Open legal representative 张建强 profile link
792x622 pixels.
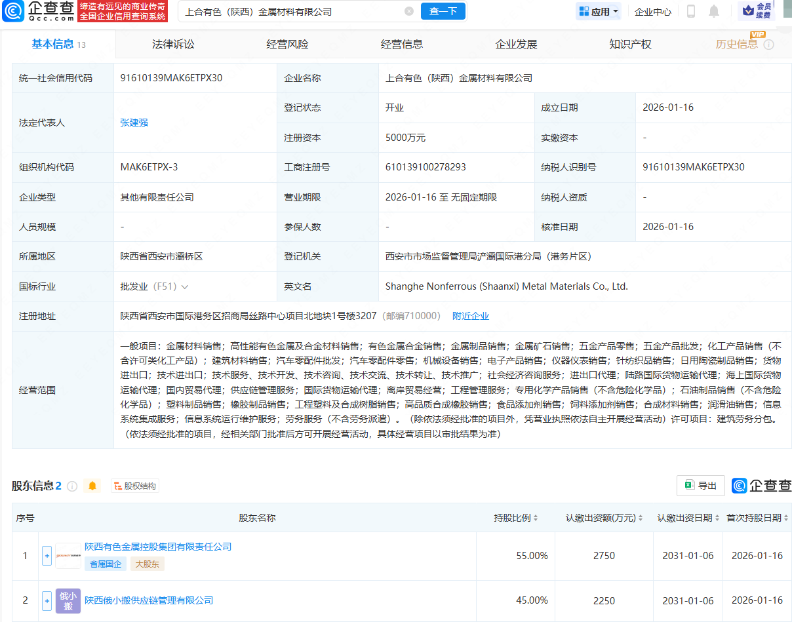133,122
